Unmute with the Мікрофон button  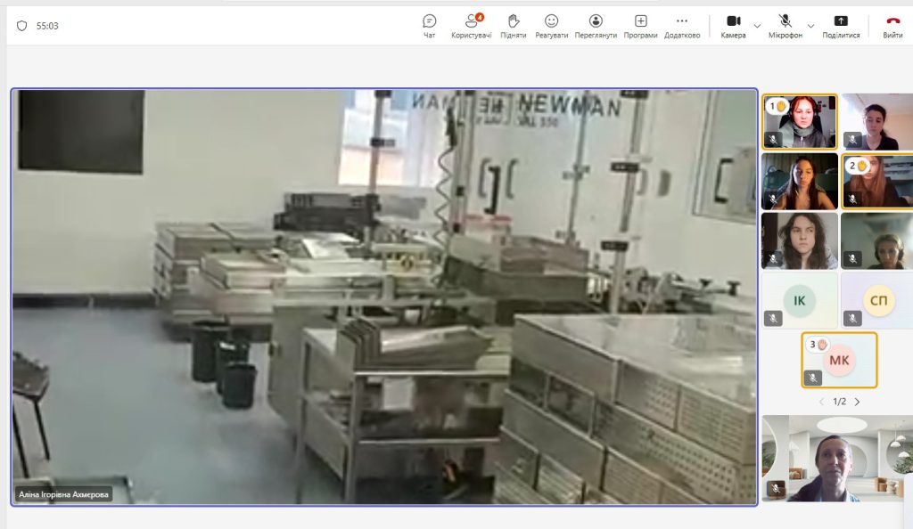[785, 26]
